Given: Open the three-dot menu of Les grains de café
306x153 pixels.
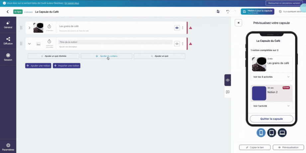Looking at the screenshot, I should coord(183,28).
